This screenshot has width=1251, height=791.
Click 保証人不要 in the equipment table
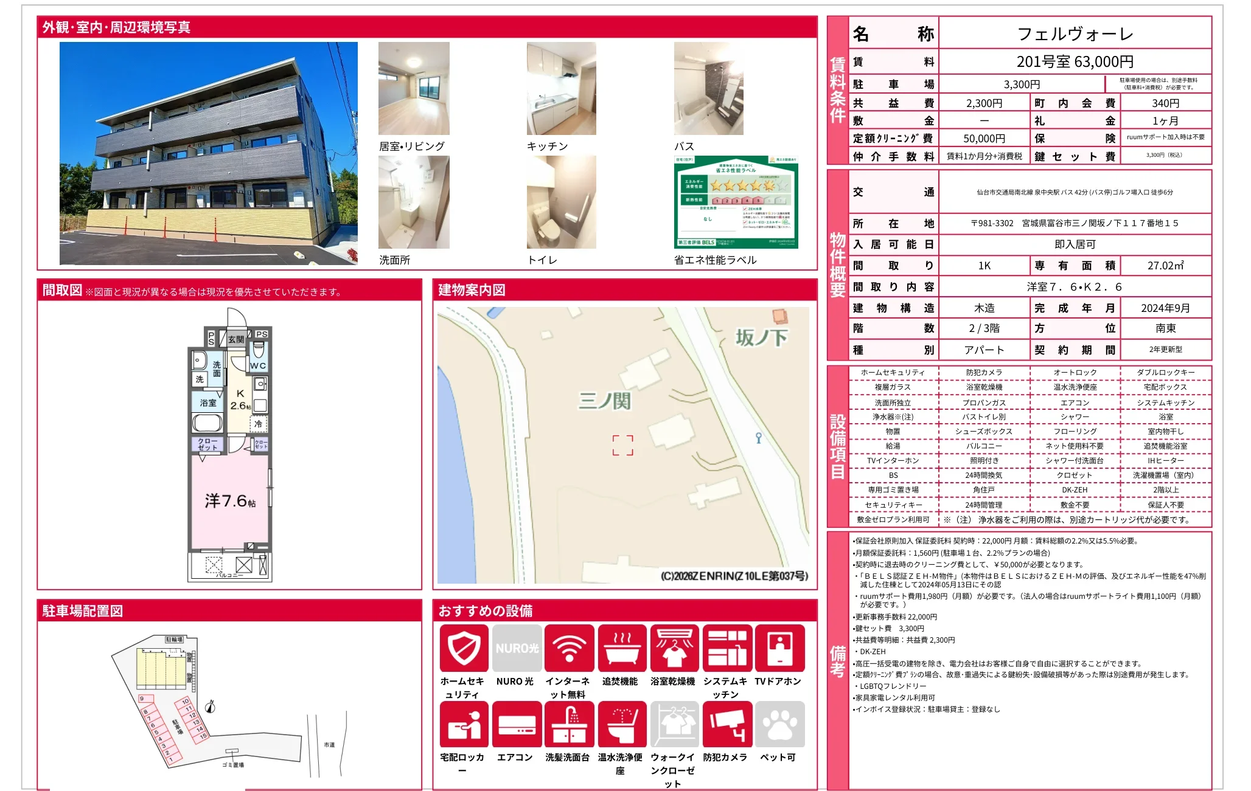(1165, 505)
